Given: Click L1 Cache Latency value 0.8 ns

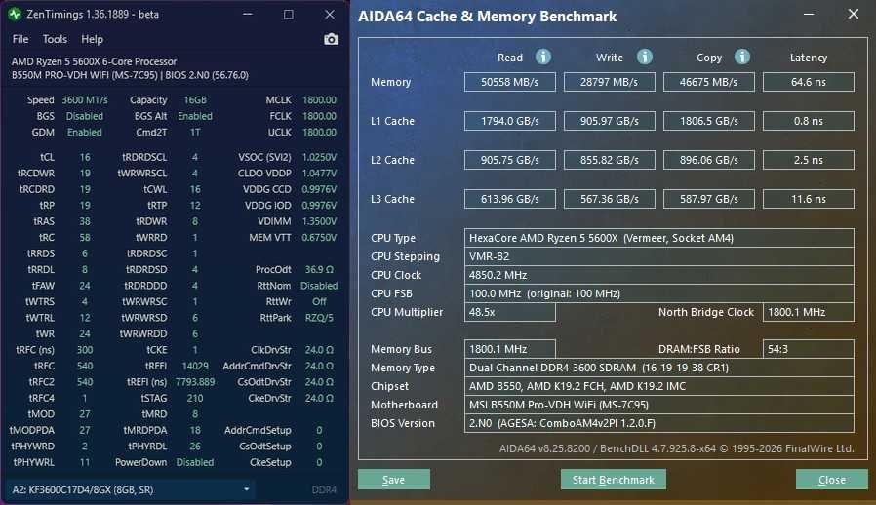Looking at the screenshot, I should (809, 121).
